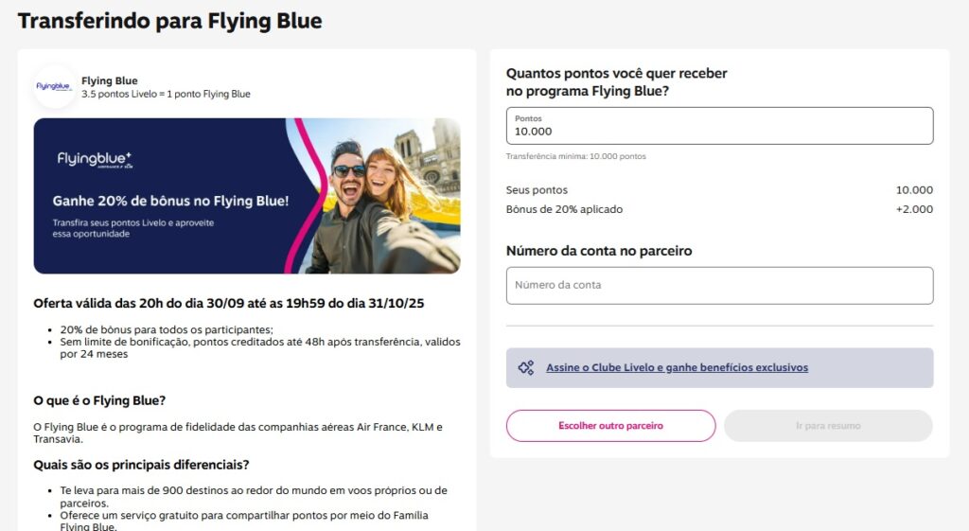
Task: Click the +2.000 bonus amount
Action: coord(914,209)
